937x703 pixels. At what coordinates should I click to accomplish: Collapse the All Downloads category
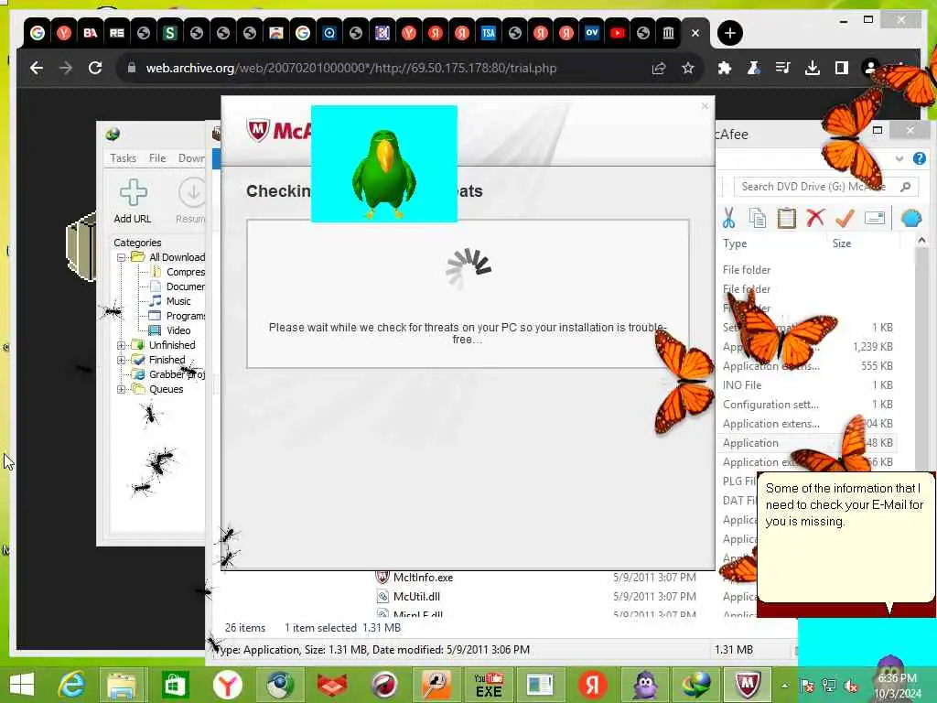pos(122,257)
